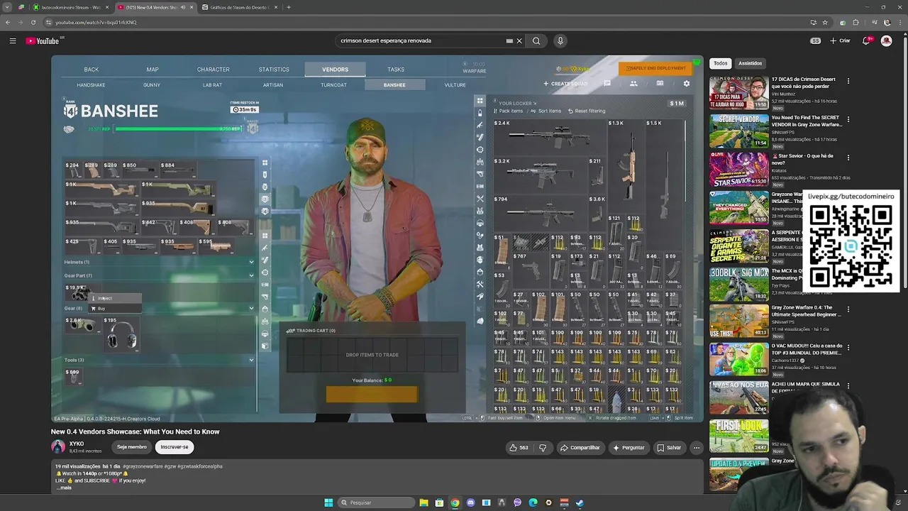Viewport: 908px width, 511px height.
Task: Click 'Reset filtering' in the locker
Action: (586, 111)
